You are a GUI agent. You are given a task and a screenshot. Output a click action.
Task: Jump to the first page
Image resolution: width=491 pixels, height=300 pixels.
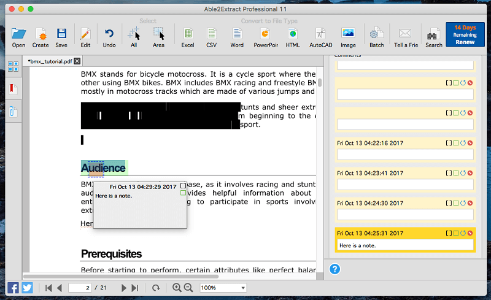tap(48, 288)
